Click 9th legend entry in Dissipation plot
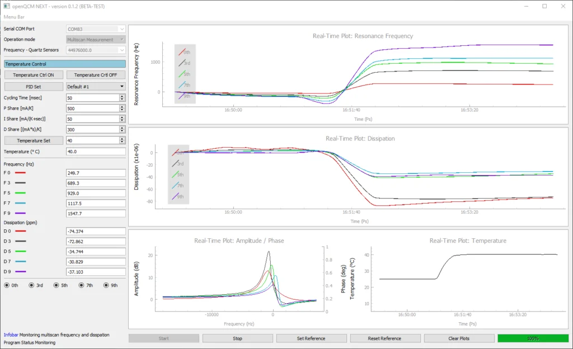The width and height of the screenshot is (573, 349). coord(178,196)
